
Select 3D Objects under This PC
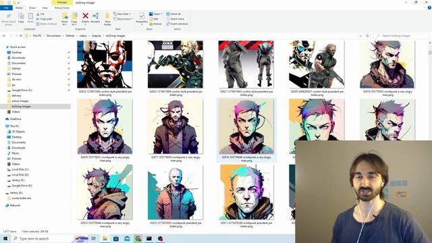(x=18, y=132)
